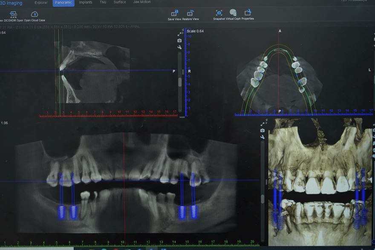Take a capture with the Snapshot toolbar icon
Screen dimensions: 375x250
tap(219, 13)
